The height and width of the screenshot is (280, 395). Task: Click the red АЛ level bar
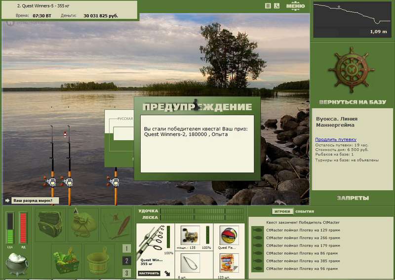(23, 228)
